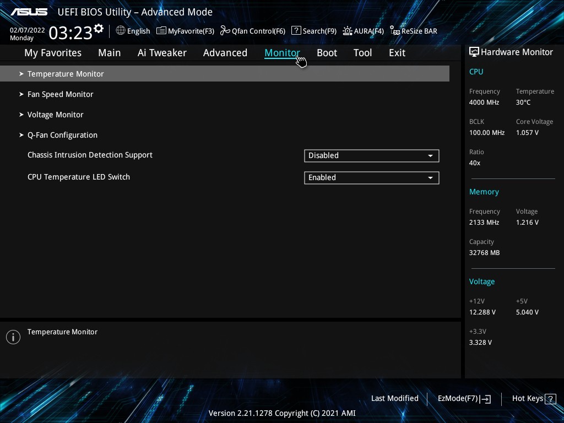
Task: Open the time settings gear icon
Action: (99, 28)
